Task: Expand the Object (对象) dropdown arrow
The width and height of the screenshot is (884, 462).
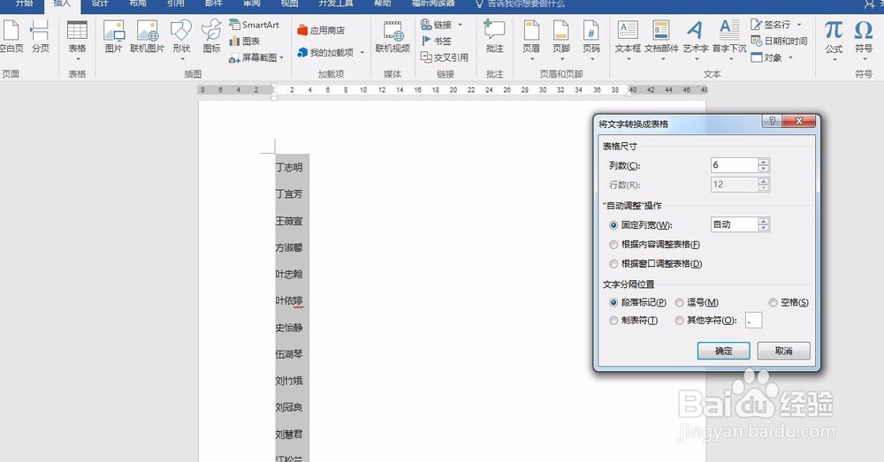Action: [790, 57]
